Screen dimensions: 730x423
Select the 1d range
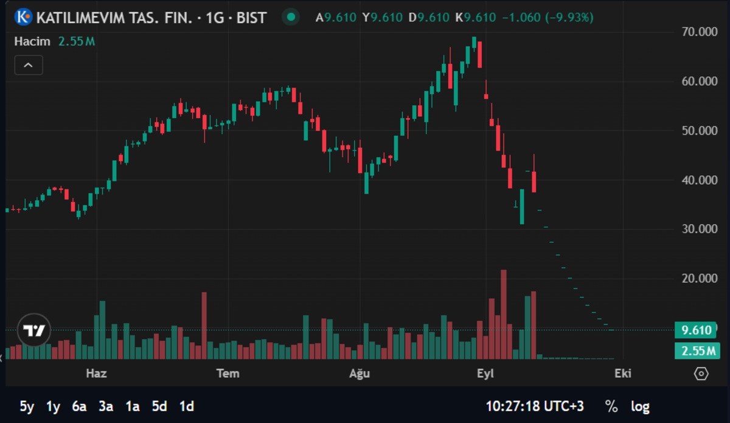tap(187, 406)
